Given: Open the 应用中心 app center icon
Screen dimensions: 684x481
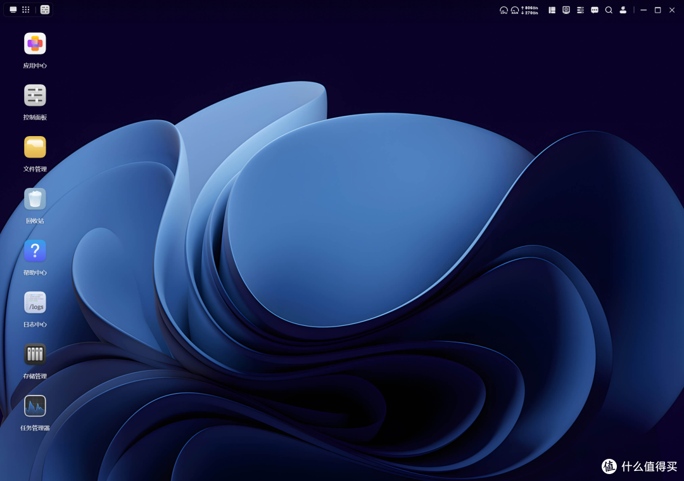Looking at the screenshot, I should (35, 44).
